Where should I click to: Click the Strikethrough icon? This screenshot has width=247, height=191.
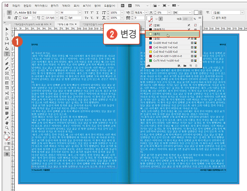(x=97, y=18)
